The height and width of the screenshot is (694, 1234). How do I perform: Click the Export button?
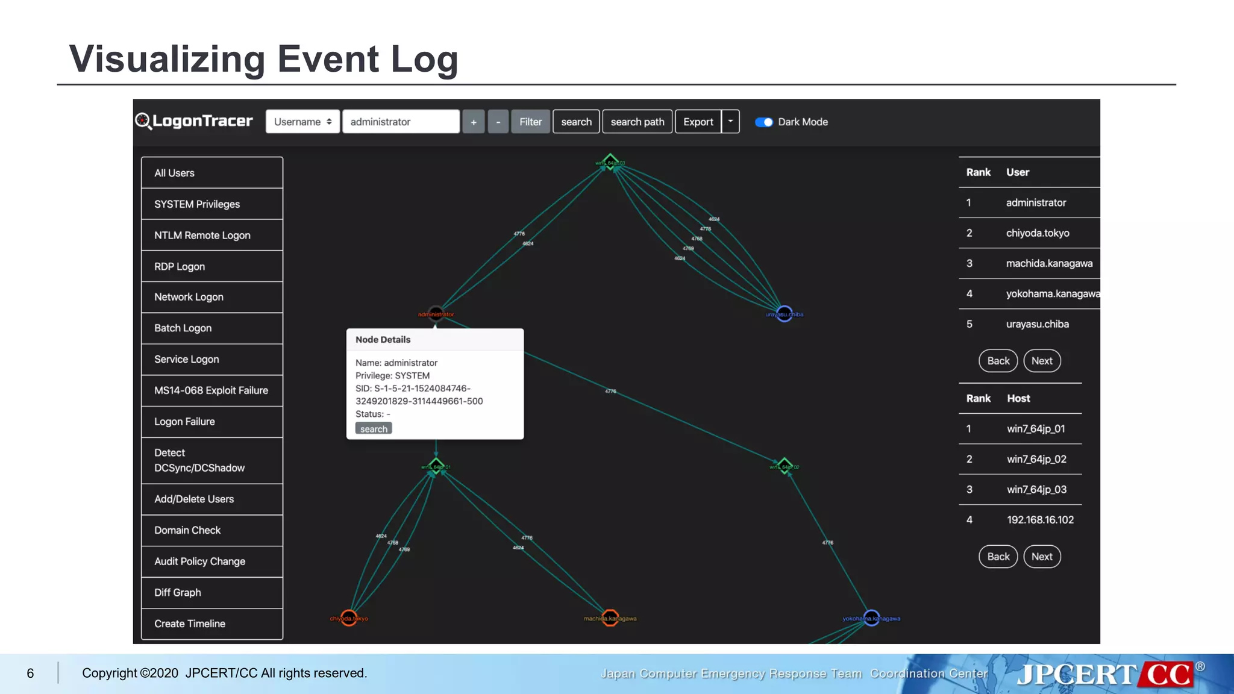(698, 122)
